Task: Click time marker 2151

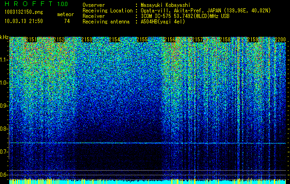Action: point(32,40)
